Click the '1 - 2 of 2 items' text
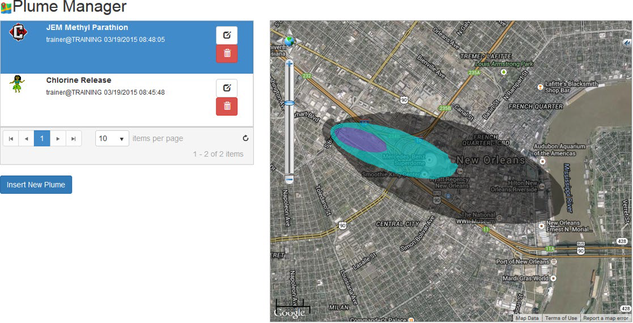 (218, 154)
